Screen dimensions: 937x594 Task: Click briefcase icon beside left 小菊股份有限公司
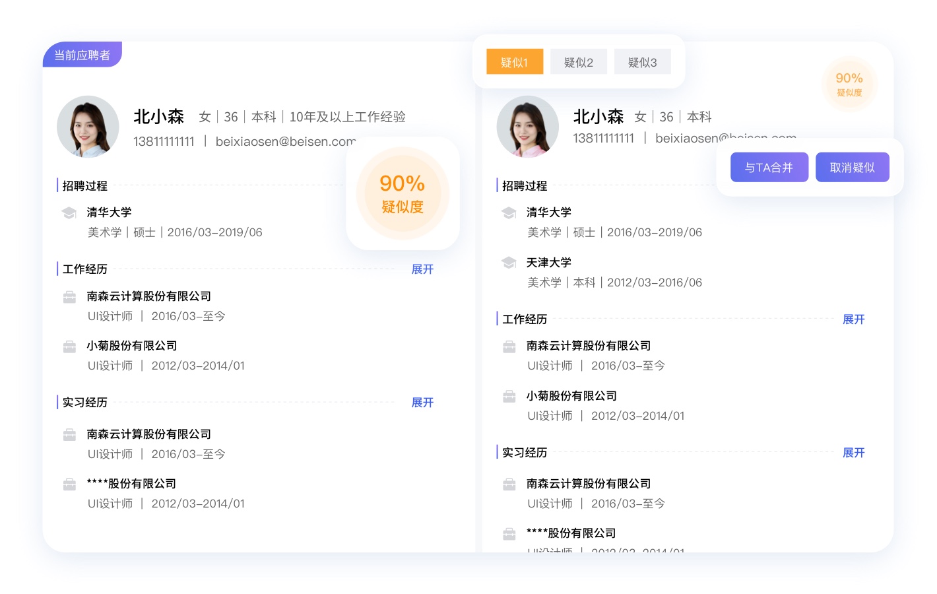pos(69,346)
